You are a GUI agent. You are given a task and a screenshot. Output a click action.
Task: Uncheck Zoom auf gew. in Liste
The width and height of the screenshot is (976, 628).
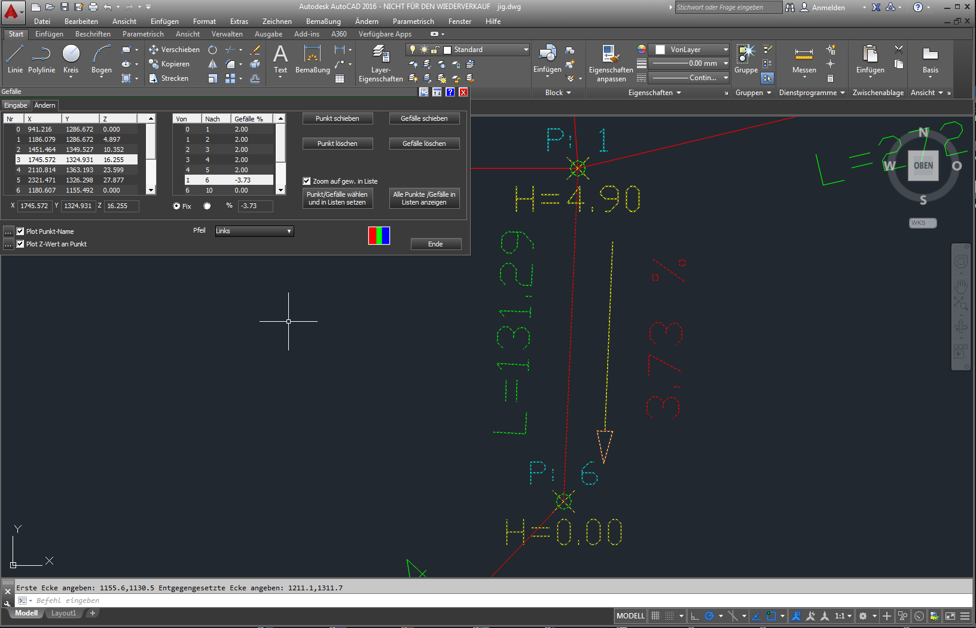click(307, 181)
